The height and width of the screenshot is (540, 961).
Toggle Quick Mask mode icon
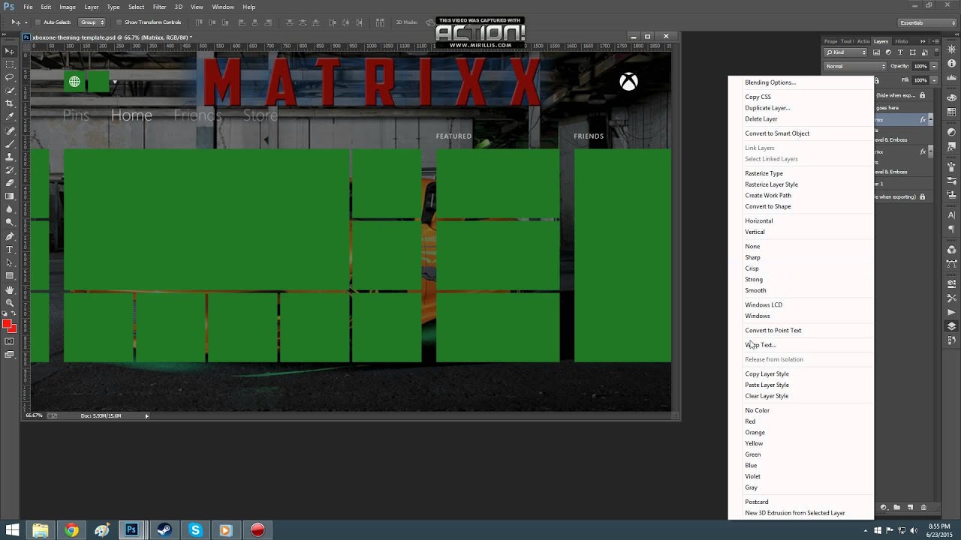pos(10,341)
